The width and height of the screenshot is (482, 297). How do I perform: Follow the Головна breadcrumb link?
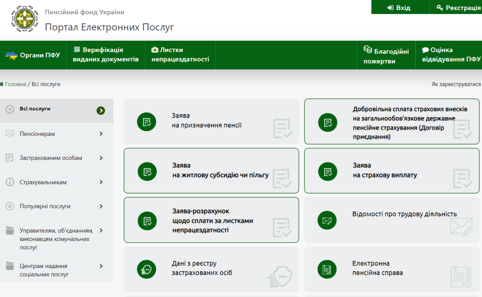(x=15, y=84)
